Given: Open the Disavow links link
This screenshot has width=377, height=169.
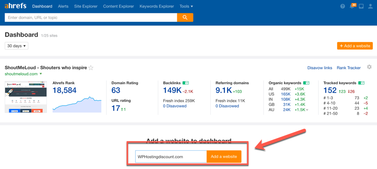Looking at the screenshot, I should 320,68.
